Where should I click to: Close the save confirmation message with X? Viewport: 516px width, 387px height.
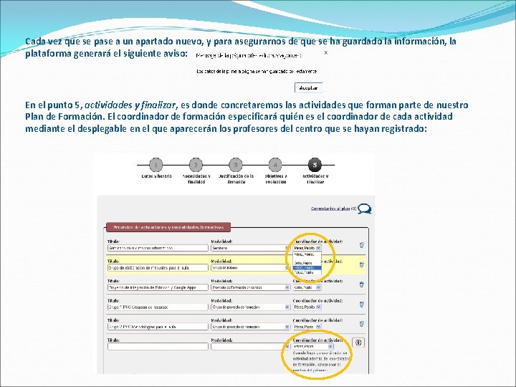326,52
